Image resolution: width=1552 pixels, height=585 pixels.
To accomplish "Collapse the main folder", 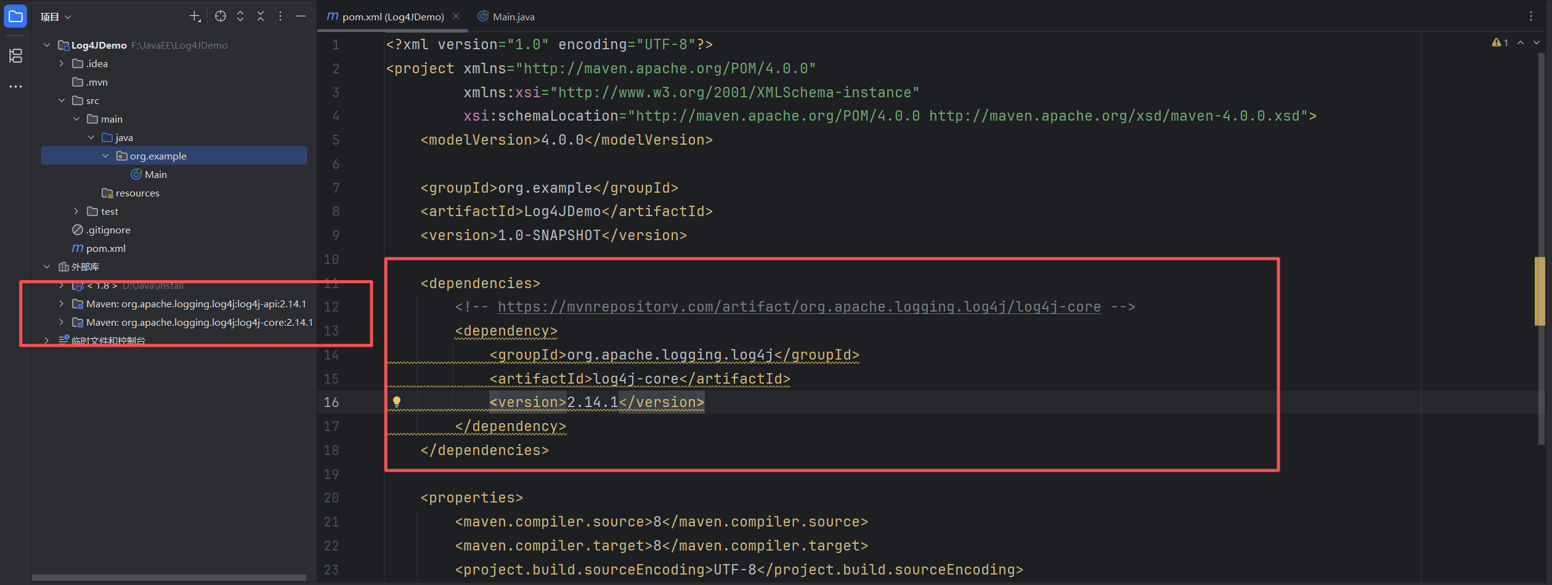I will coord(76,119).
